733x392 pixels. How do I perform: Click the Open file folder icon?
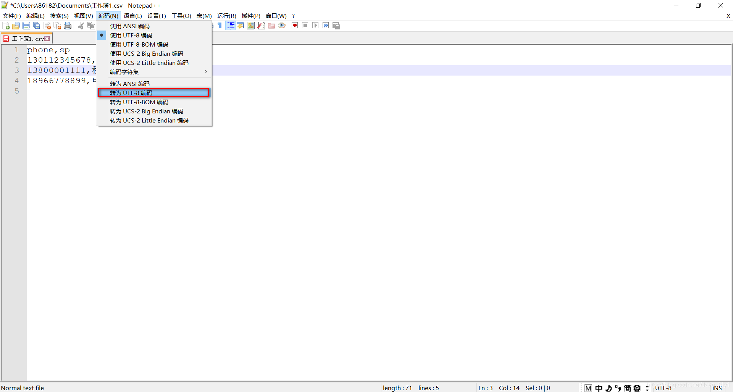pos(16,26)
